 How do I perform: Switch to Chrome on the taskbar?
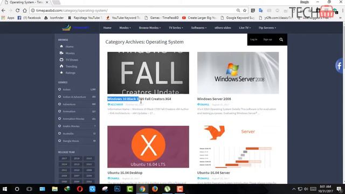142,189
